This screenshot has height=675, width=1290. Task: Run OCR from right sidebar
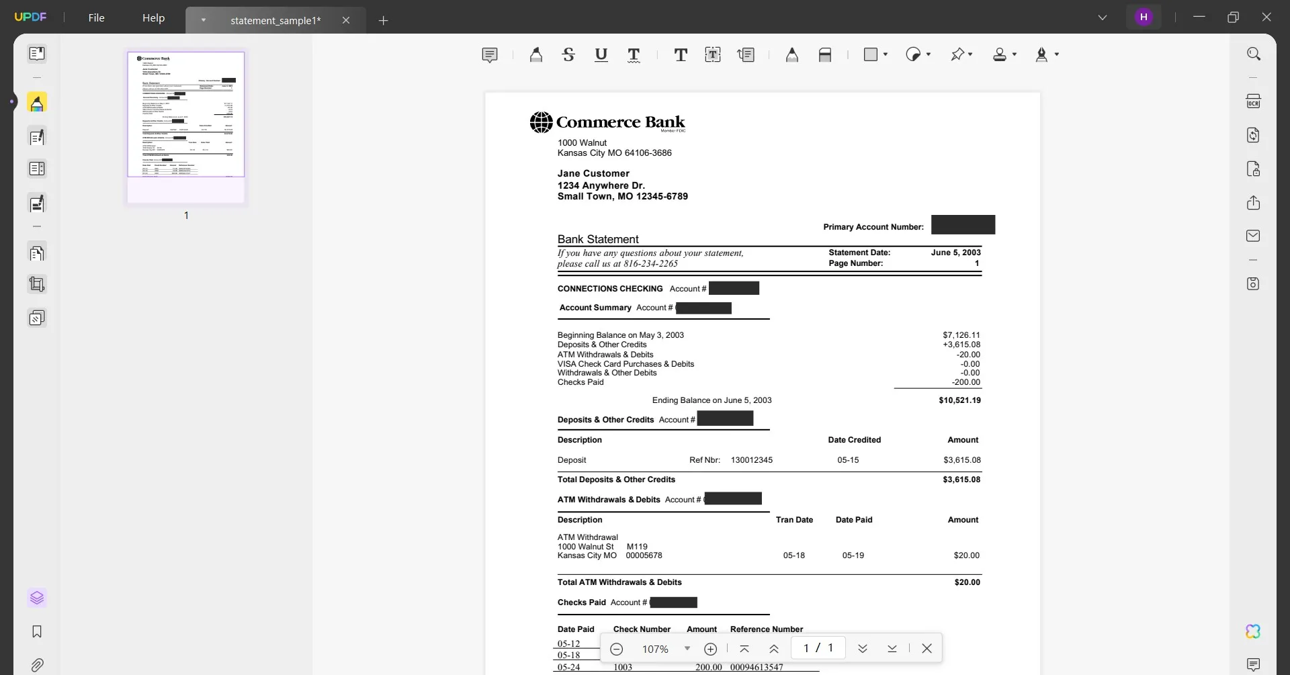click(1253, 101)
